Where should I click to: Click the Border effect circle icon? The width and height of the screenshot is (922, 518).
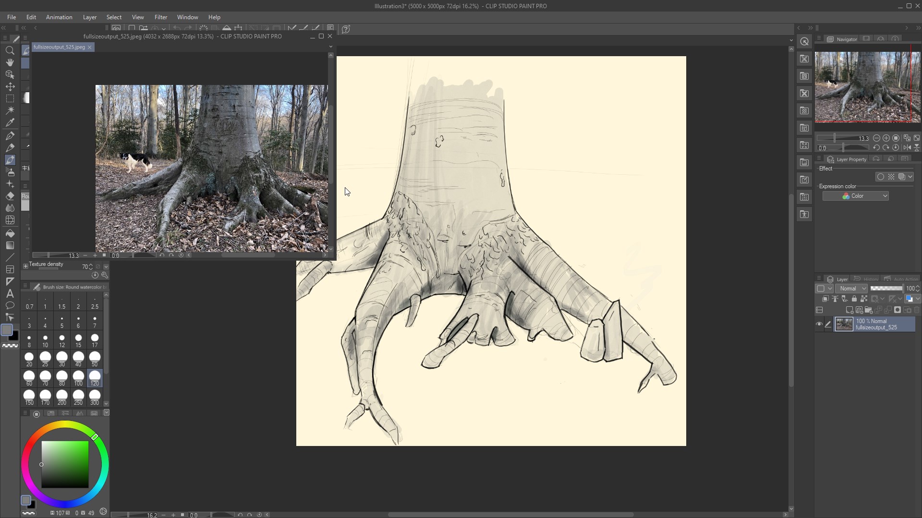pyautogui.click(x=880, y=177)
